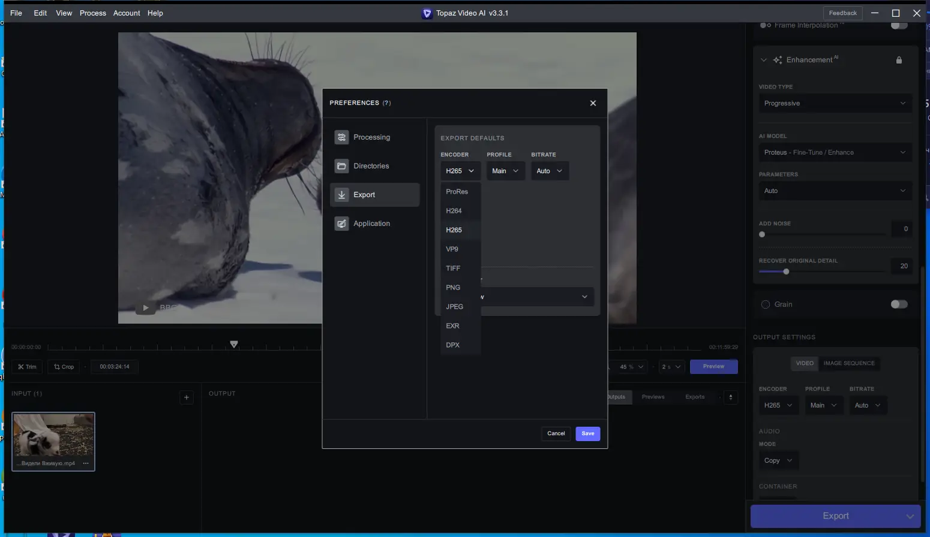Select the Export preferences section
The width and height of the screenshot is (930, 537).
pyautogui.click(x=374, y=195)
